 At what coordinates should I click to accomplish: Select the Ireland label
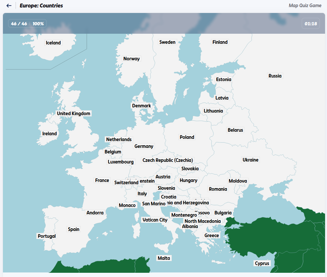(50, 134)
